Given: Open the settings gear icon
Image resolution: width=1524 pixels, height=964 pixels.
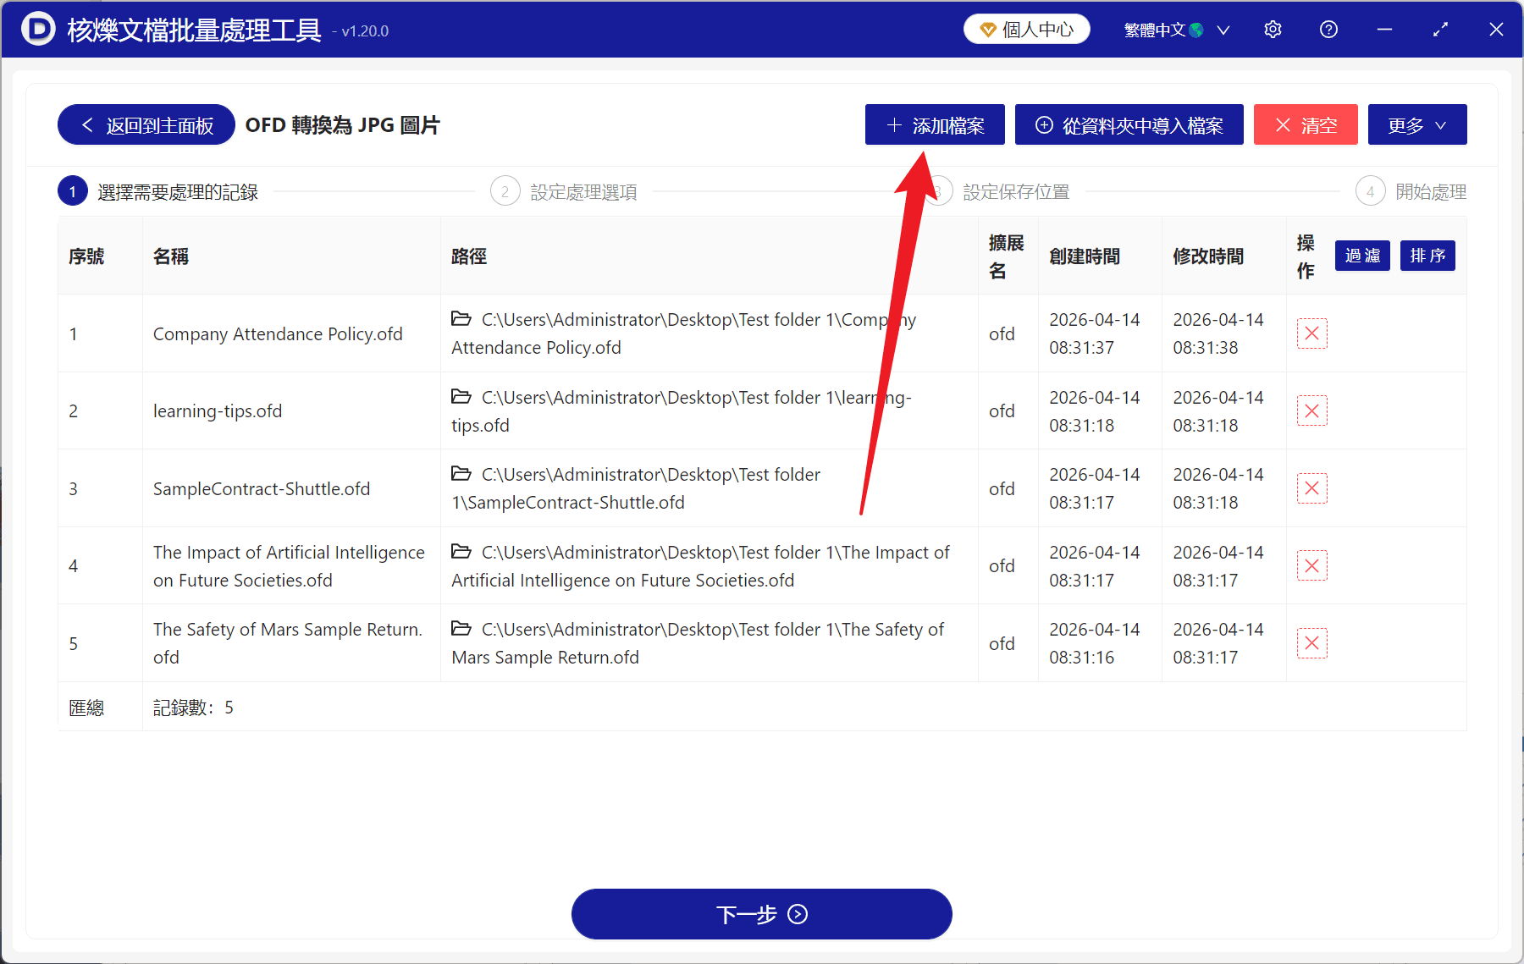Looking at the screenshot, I should (1273, 29).
